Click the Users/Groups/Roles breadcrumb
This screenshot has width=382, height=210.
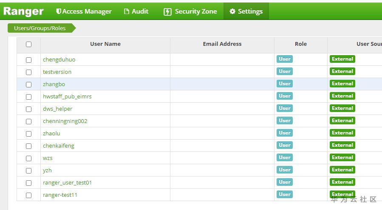coord(40,28)
